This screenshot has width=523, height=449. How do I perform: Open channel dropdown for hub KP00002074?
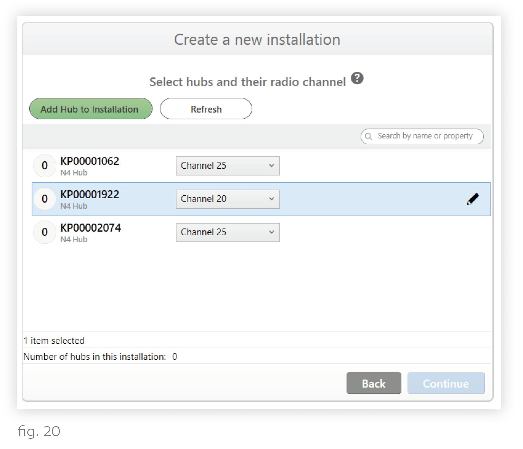pyautogui.click(x=228, y=232)
